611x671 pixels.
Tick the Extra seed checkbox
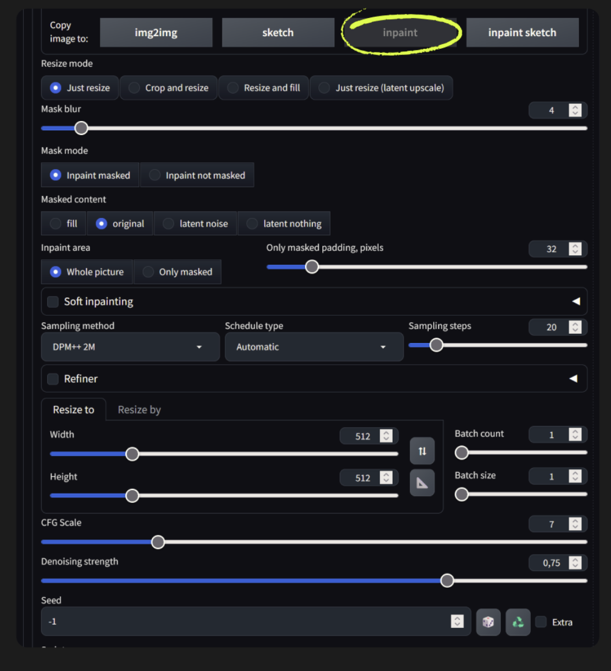541,622
